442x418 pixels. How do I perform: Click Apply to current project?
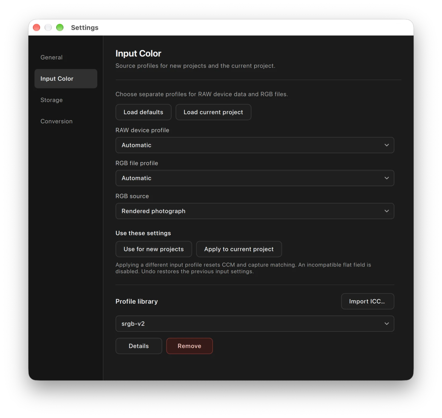(239, 249)
